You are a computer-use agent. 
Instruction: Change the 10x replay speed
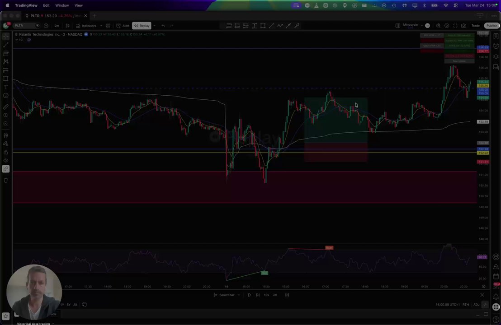click(x=266, y=295)
